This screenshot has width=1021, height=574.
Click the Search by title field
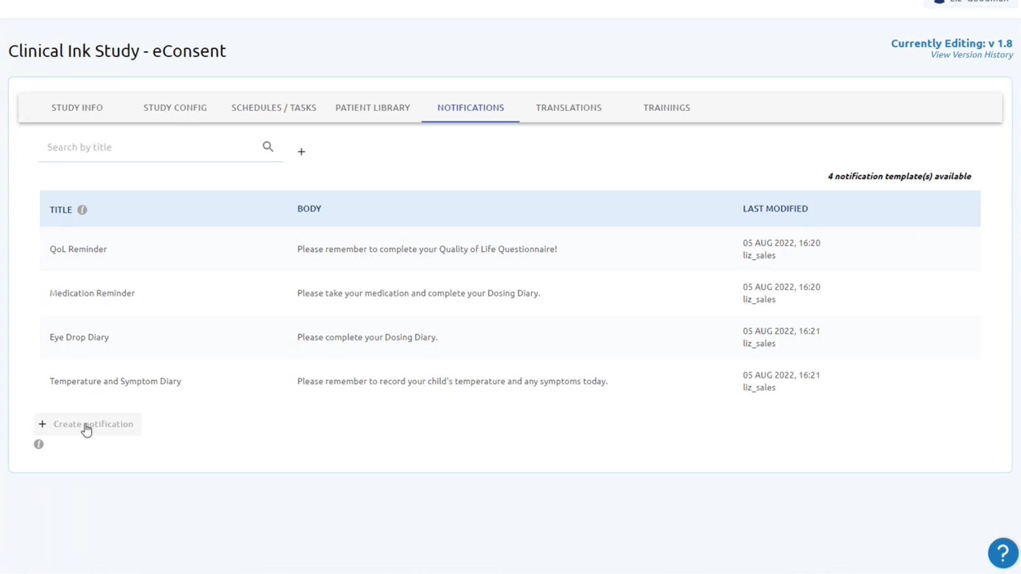pos(152,147)
